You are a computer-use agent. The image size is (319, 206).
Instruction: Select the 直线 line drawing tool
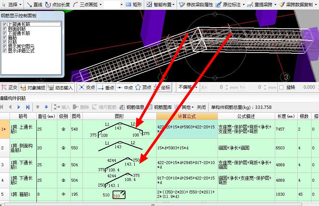(35, 4)
